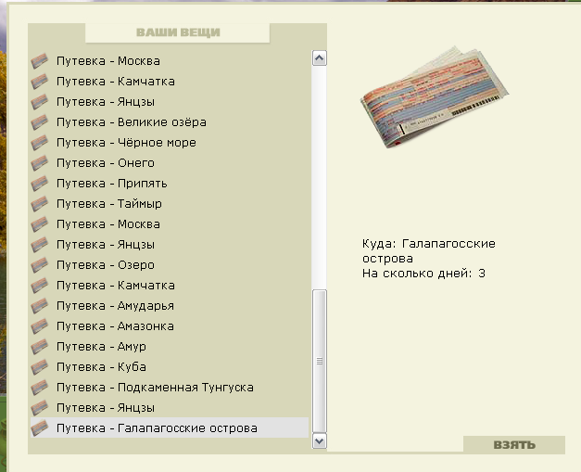Click ticket icon beside Путевка - Амударья
The image size is (581, 472).
tap(39, 305)
